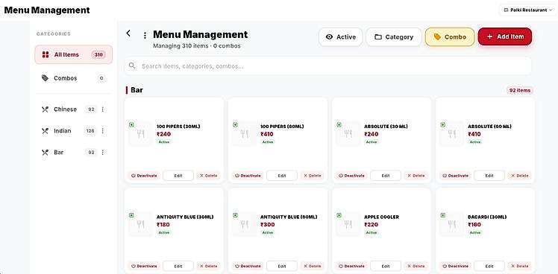The width and height of the screenshot is (558, 274).
Task: Open ABSOLUTE (60 ML) placeholder image
Action: pyautogui.click(x=452, y=133)
